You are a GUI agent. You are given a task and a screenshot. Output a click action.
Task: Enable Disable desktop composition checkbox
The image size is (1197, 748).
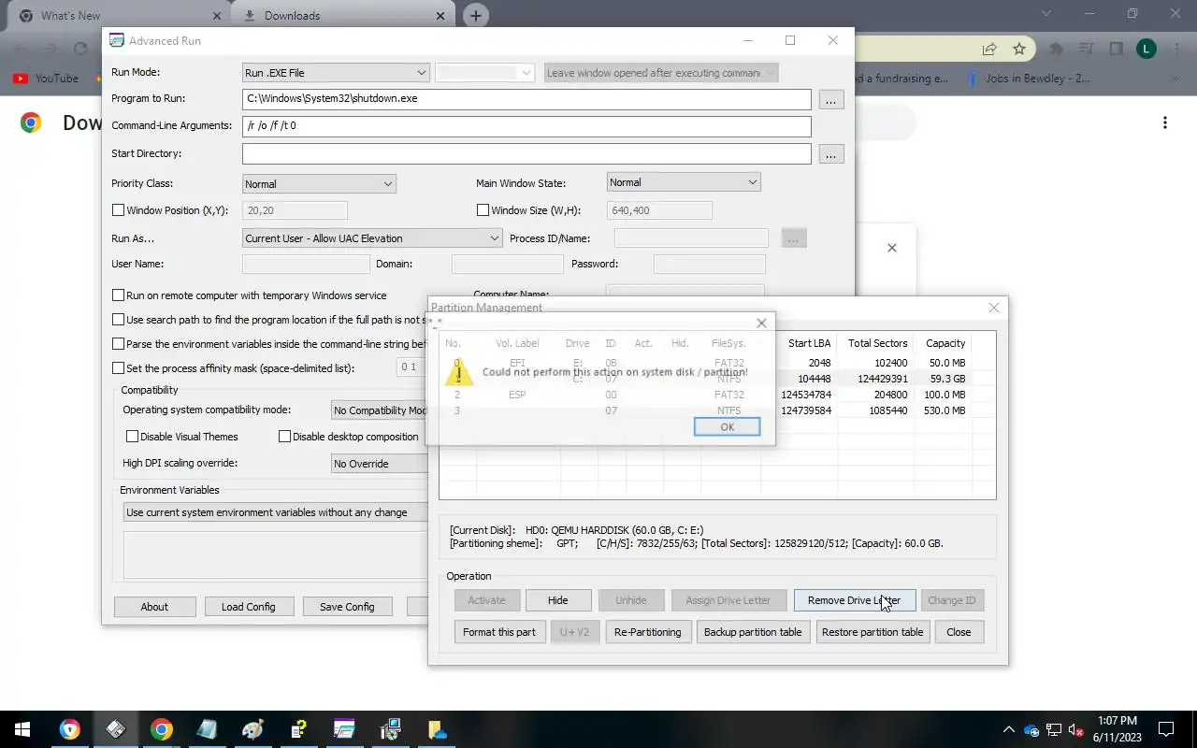tap(284, 437)
